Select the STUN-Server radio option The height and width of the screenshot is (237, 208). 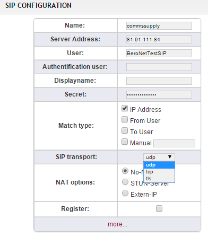[125, 182]
